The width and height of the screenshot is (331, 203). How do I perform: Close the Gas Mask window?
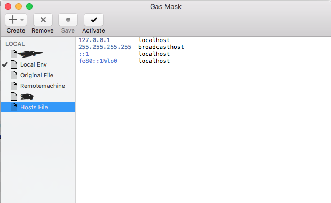pos(8,6)
